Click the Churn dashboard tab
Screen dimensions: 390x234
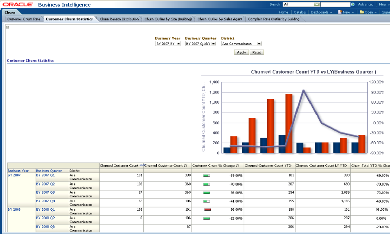[x=10, y=12]
